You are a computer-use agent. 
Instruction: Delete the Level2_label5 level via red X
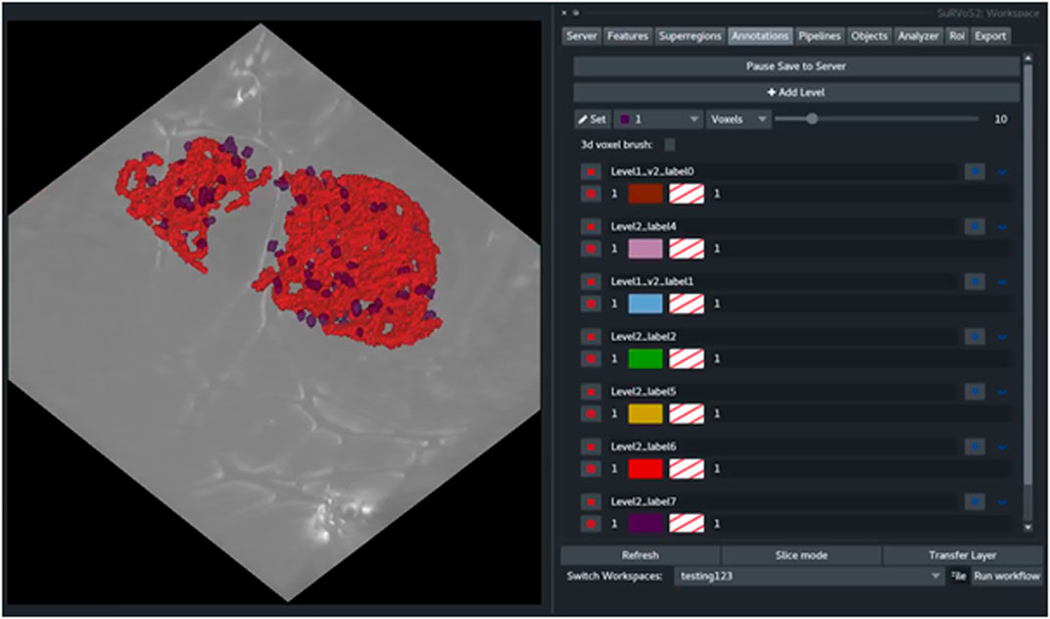[591, 392]
